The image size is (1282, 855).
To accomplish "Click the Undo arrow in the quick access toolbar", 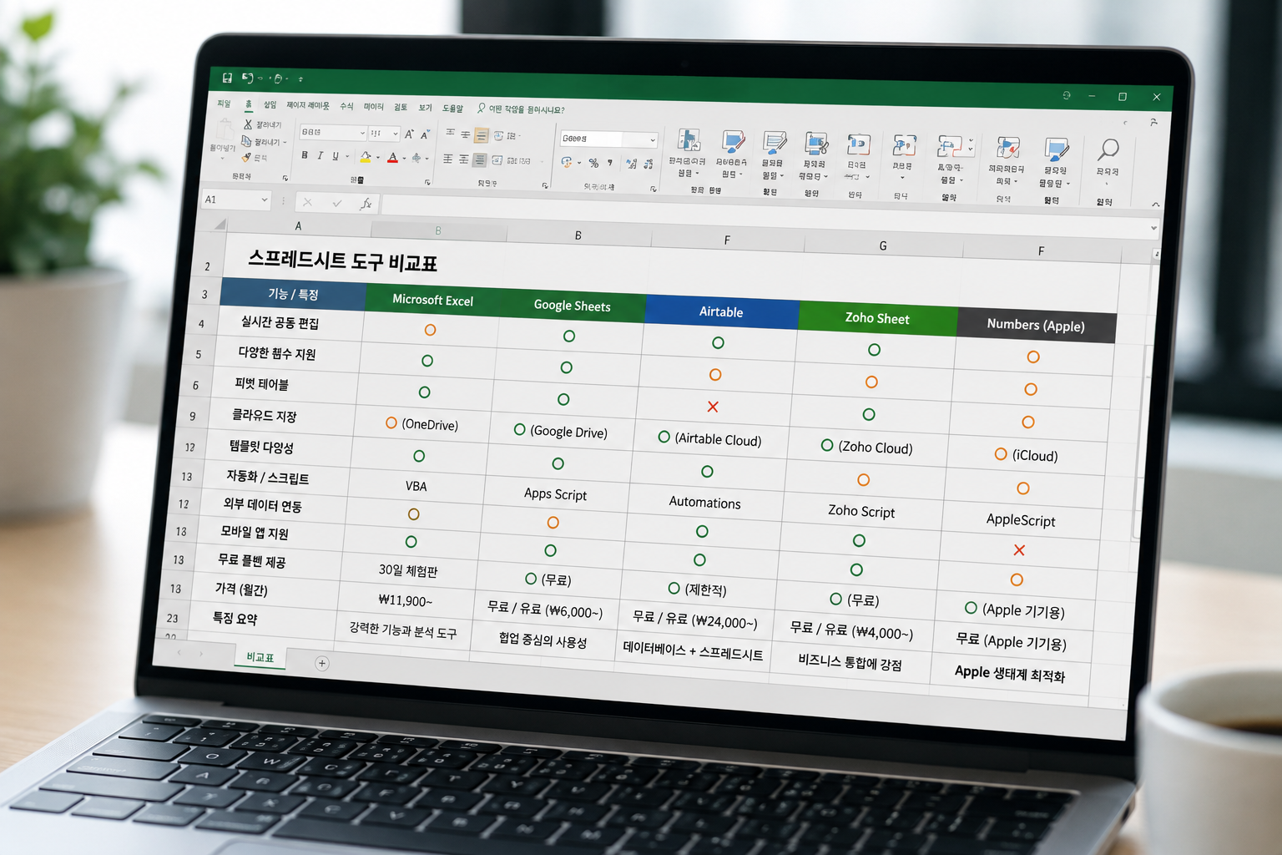I will coord(248,78).
